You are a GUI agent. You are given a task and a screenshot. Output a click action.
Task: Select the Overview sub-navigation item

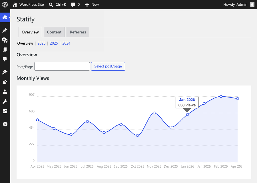(x=25, y=43)
